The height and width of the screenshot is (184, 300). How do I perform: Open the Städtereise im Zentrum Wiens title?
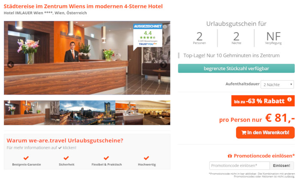(83, 6)
